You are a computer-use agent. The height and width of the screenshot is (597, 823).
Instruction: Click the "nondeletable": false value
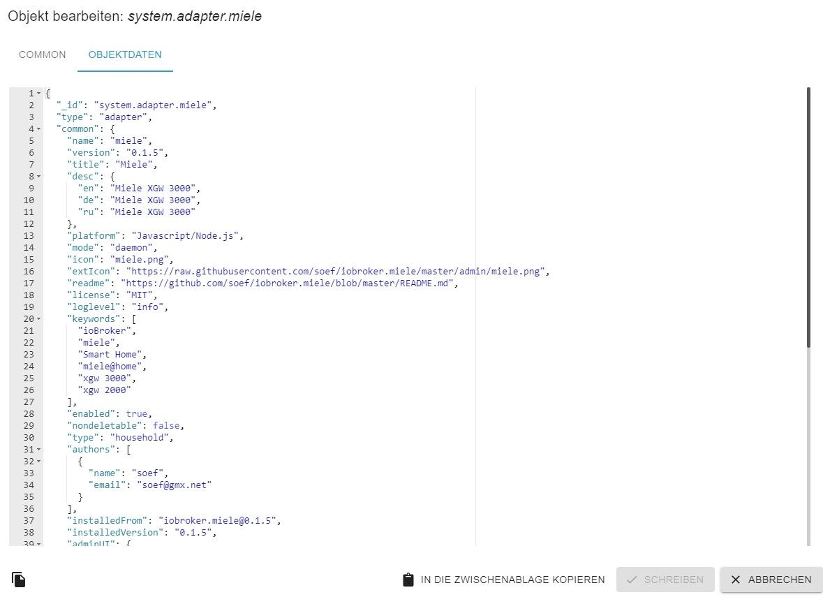click(166, 426)
